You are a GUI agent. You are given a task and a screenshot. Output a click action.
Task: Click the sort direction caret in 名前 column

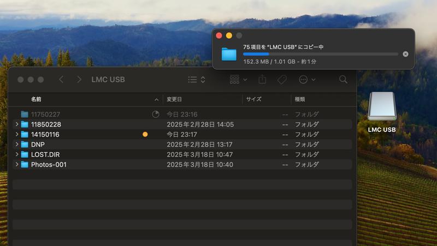click(156, 99)
